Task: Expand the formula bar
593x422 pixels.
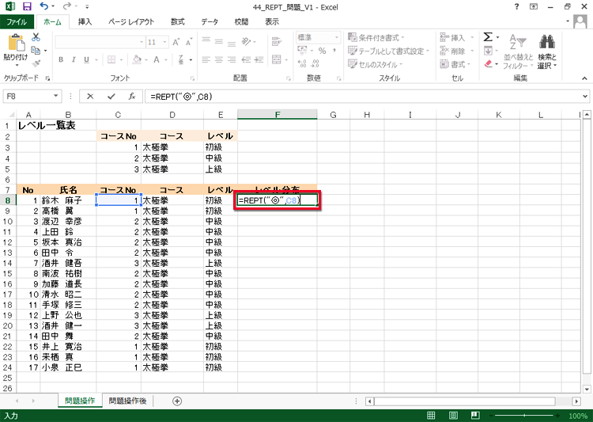Action: 585,97
